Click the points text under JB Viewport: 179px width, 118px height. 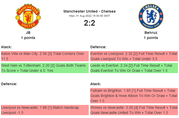coord(28,38)
